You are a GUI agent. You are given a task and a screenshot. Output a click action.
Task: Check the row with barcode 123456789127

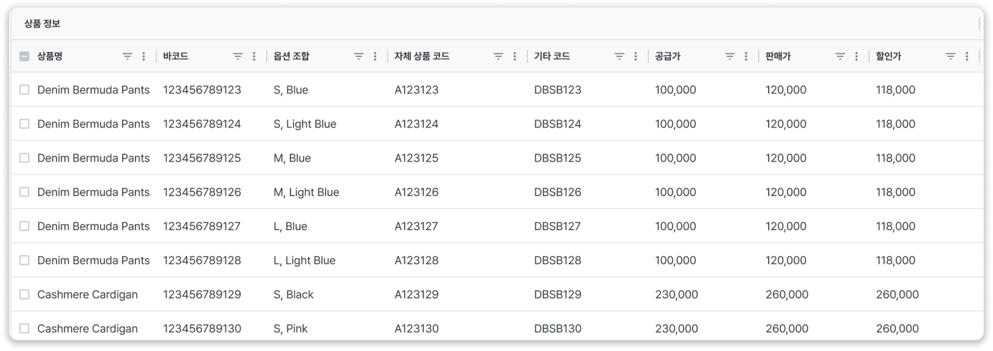(x=24, y=226)
